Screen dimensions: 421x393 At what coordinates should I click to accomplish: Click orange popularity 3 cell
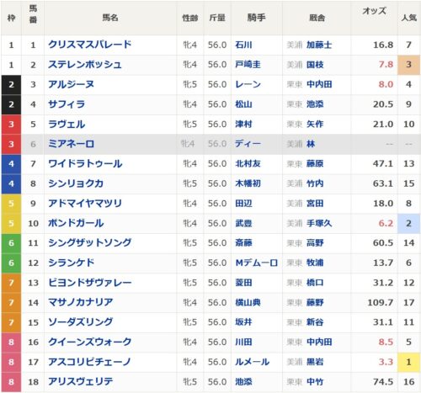[409, 65]
